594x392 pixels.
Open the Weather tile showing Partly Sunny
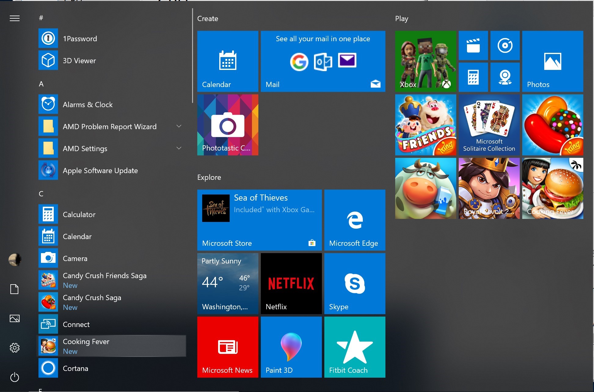[x=228, y=283]
